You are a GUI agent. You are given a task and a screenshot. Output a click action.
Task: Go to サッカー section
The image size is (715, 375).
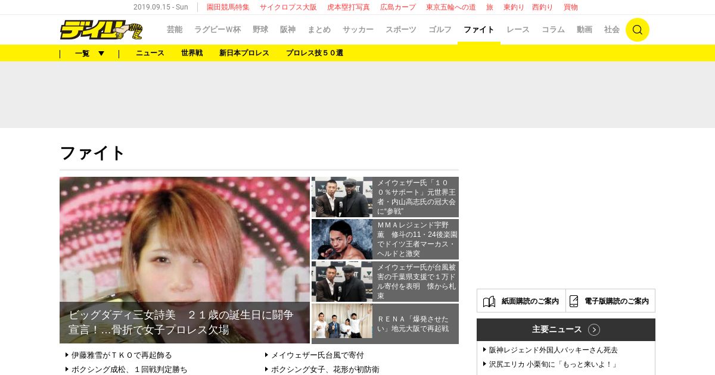(x=358, y=30)
